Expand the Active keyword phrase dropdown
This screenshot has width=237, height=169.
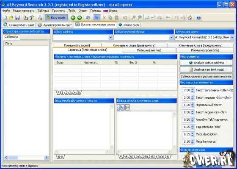point(171,37)
